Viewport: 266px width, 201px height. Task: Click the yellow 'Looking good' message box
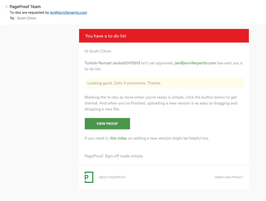164,83
